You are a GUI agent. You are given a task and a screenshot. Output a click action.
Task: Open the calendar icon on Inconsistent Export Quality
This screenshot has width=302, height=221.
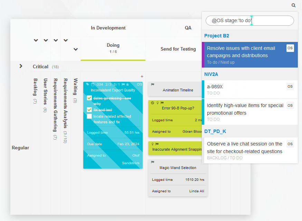93,84
